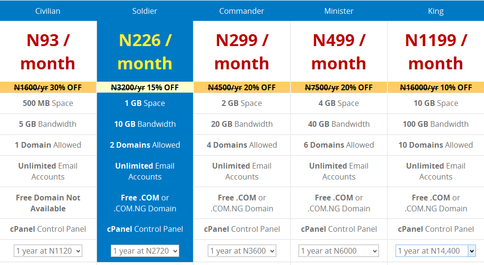Click the N3200/yr 15% OFF banner
This screenshot has width=484, height=265.
point(145,87)
